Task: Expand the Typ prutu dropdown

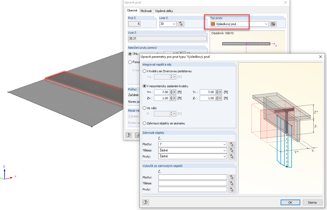Action: click(x=266, y=24)
